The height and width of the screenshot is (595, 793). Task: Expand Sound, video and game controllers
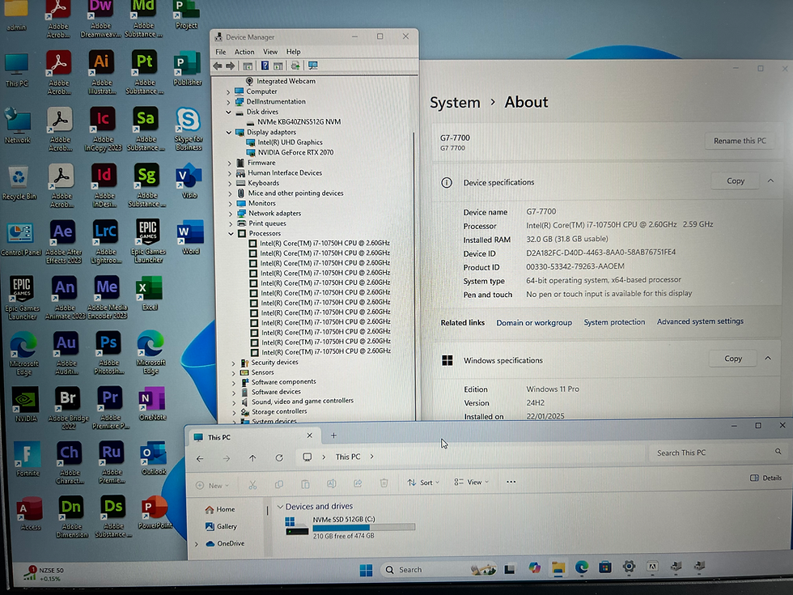pyautogui.click(x=234, y=402)
